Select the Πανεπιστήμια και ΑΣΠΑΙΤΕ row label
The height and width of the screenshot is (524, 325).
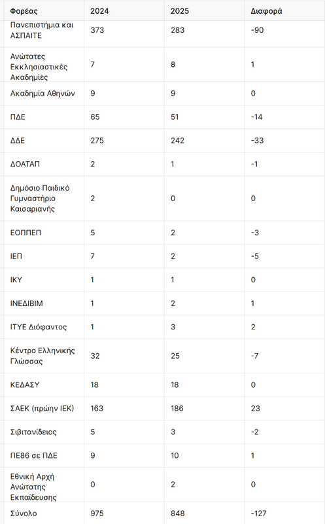[42, 30]
